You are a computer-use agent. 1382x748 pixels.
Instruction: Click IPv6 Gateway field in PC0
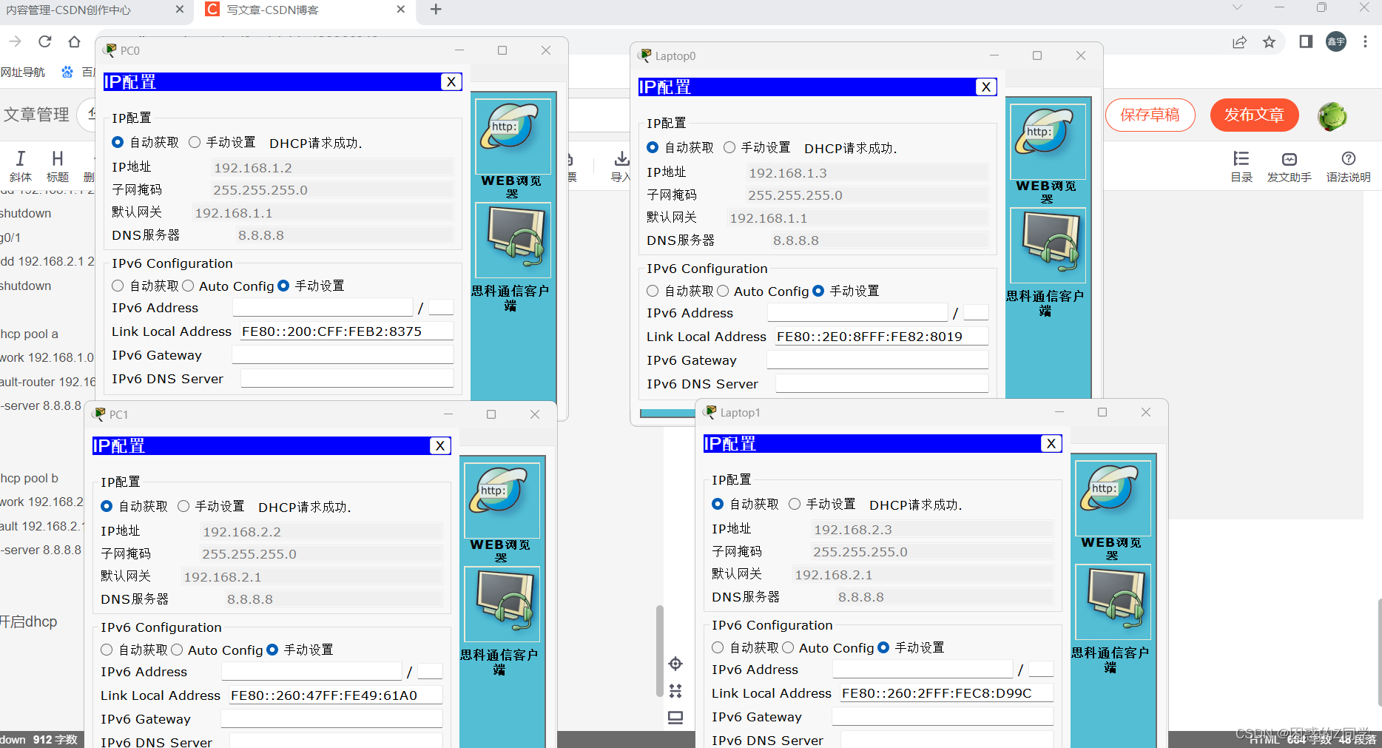click(x=343, y=355)
